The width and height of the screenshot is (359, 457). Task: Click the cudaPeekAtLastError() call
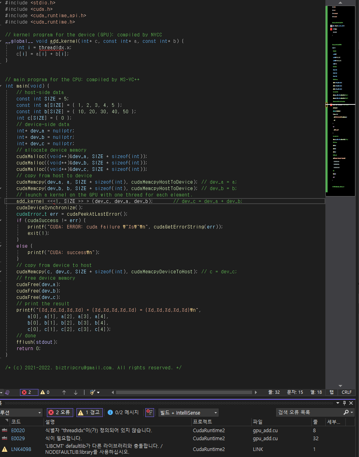click(x=97, y=214)
